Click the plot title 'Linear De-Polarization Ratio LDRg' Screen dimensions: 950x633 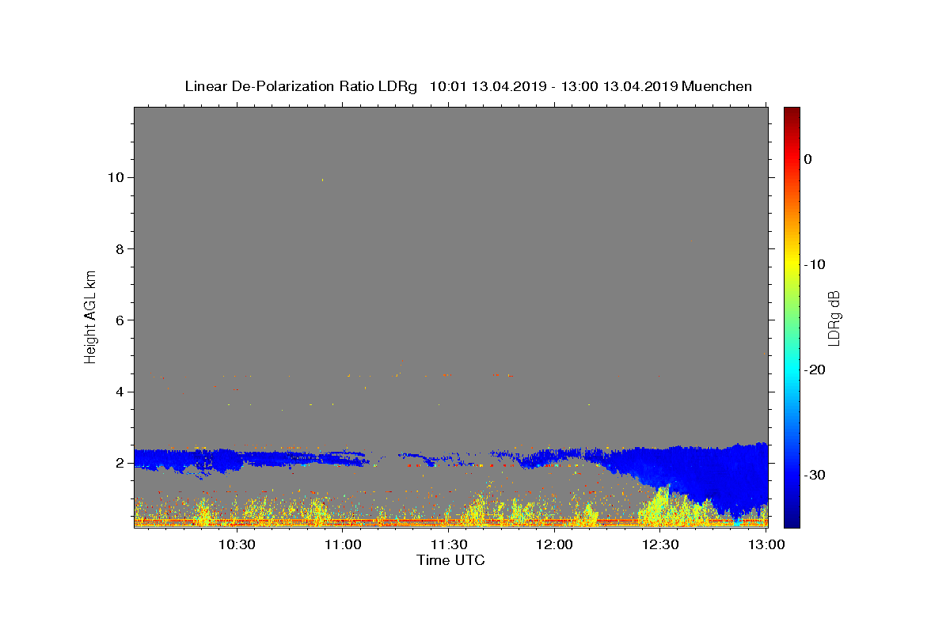pos(301,86)
